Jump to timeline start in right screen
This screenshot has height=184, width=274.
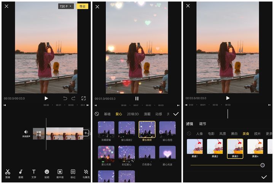pyautogui.click(x=186, y=105)
